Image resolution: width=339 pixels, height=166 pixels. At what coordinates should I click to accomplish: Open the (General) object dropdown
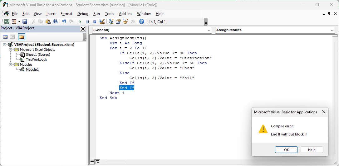[152, 30]
